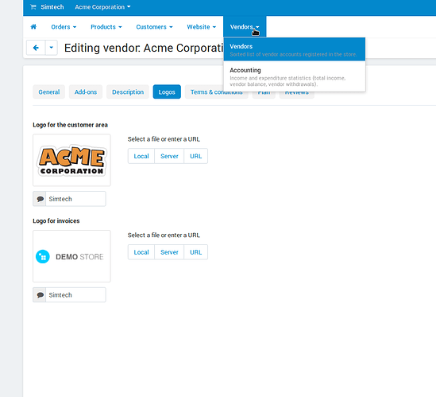Click alt text field under invoices logo
Image resolution: width=436 pixels, height=397 pixels.
coord(75,294)
